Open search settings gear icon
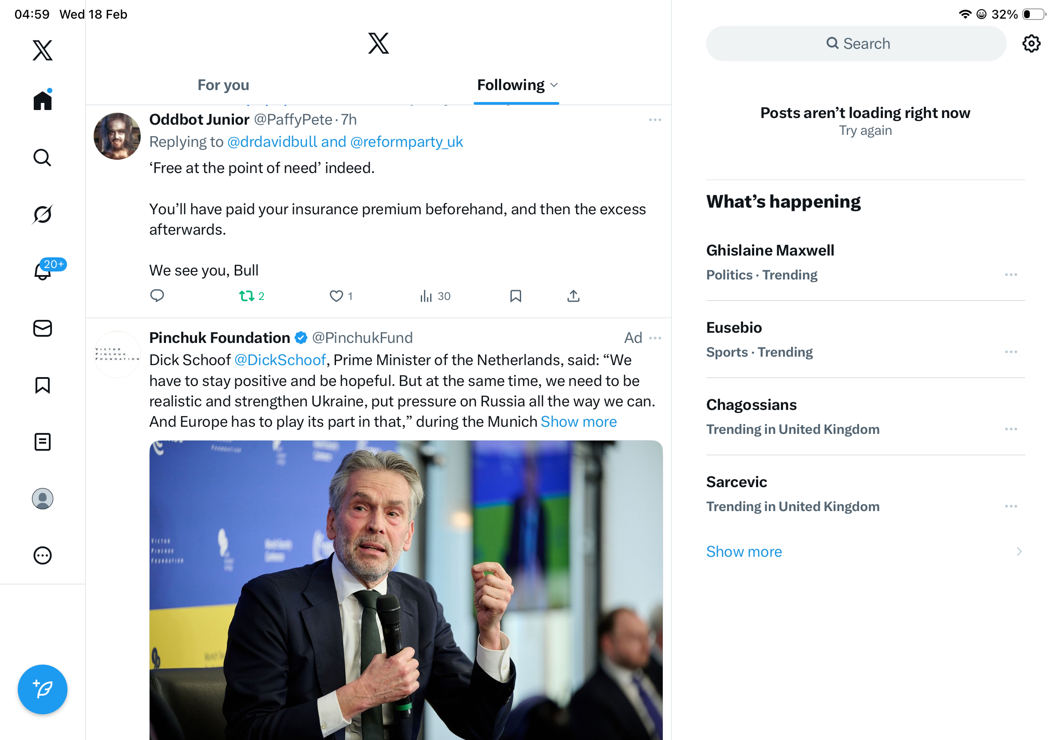 (x=1030, y=44)
